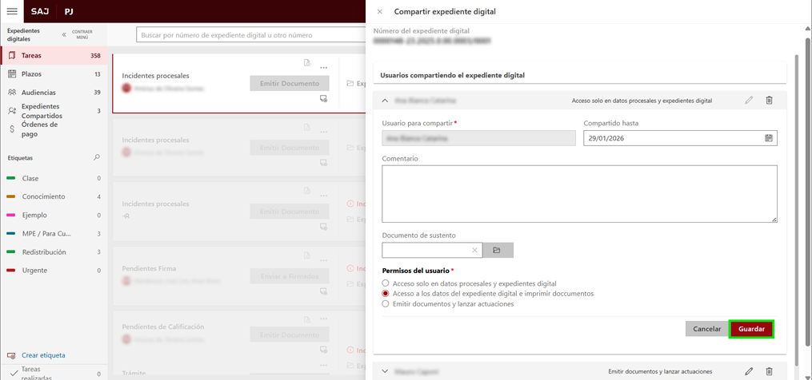Edit the first shared user with pencil icon
The image size is (812, 380).
click(x=749, y=101)
